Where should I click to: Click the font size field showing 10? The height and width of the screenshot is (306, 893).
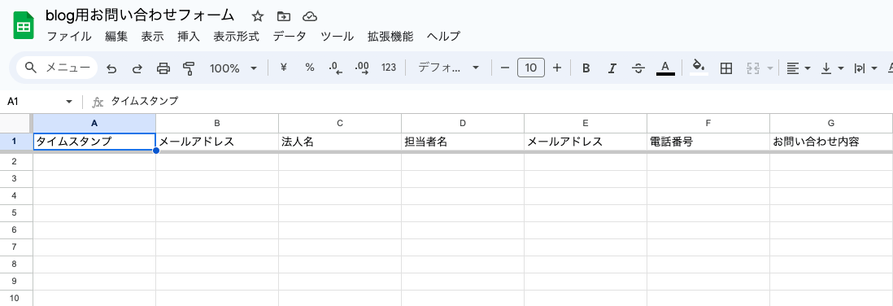click(x=531, y=68)
